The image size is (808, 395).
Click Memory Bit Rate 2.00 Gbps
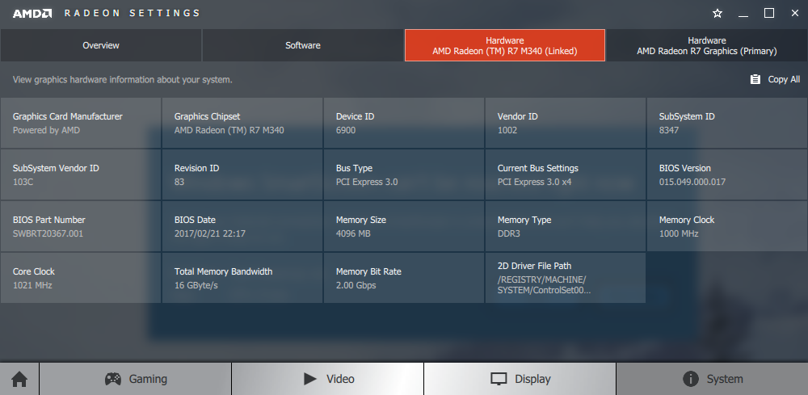click(356, 285)
